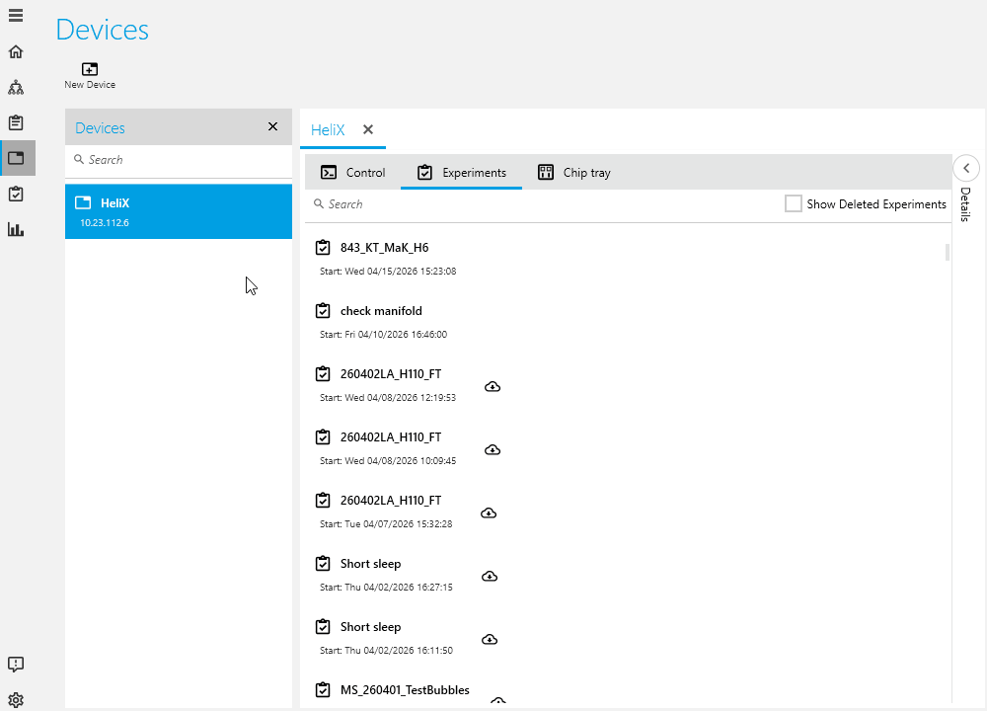
Task: Expand the Details side panel chevron
Action: [966, 168]
